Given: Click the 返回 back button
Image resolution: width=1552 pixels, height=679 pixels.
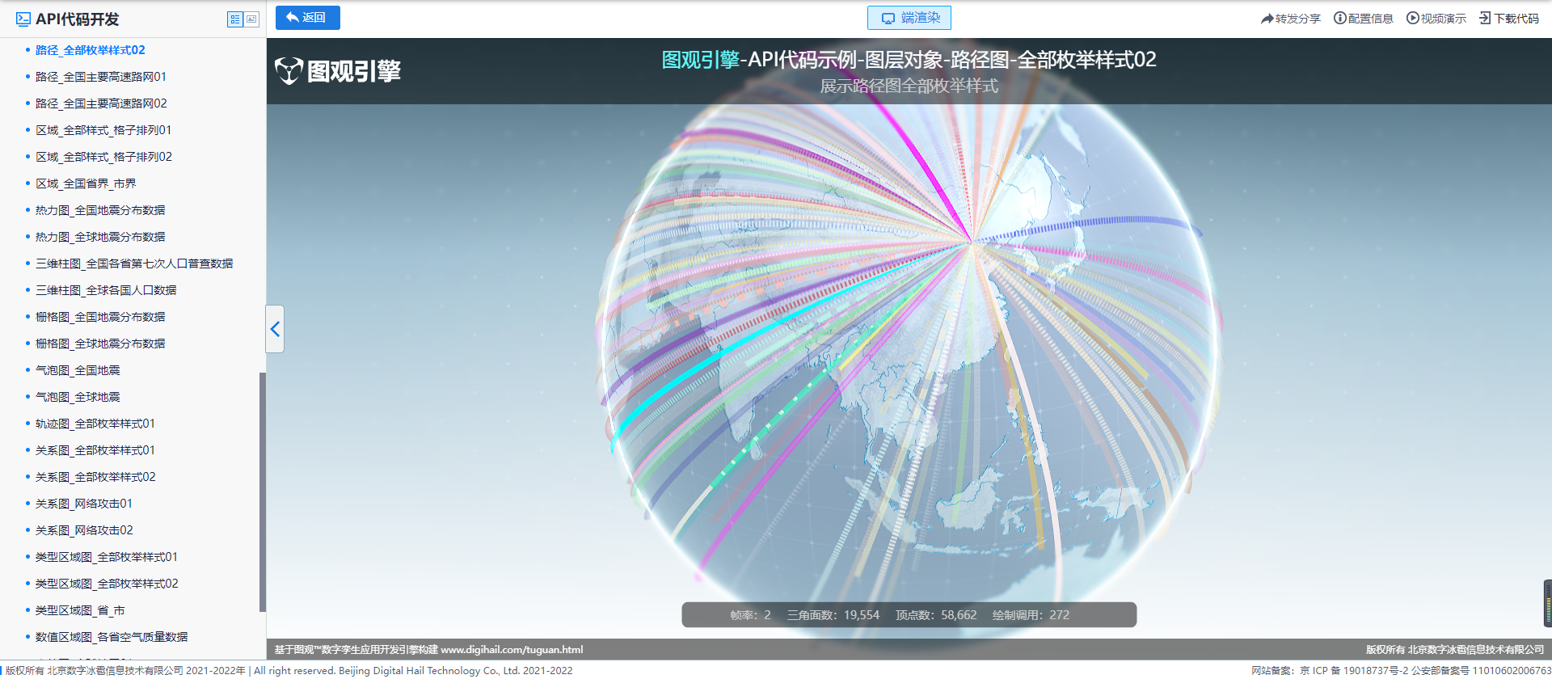Looking at the screenshot, I should (x=307, y=18).
